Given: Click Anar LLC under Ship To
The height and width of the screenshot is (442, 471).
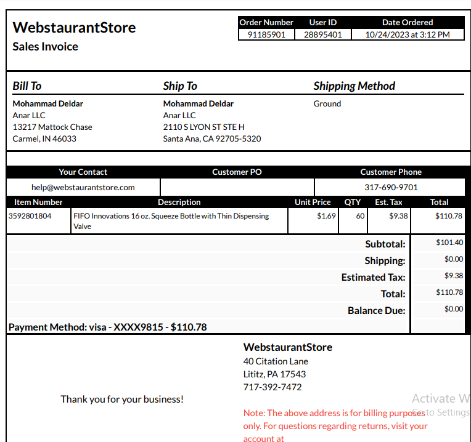Looking at the screenshot, I should pyautogui.click(x=179, y=116).
